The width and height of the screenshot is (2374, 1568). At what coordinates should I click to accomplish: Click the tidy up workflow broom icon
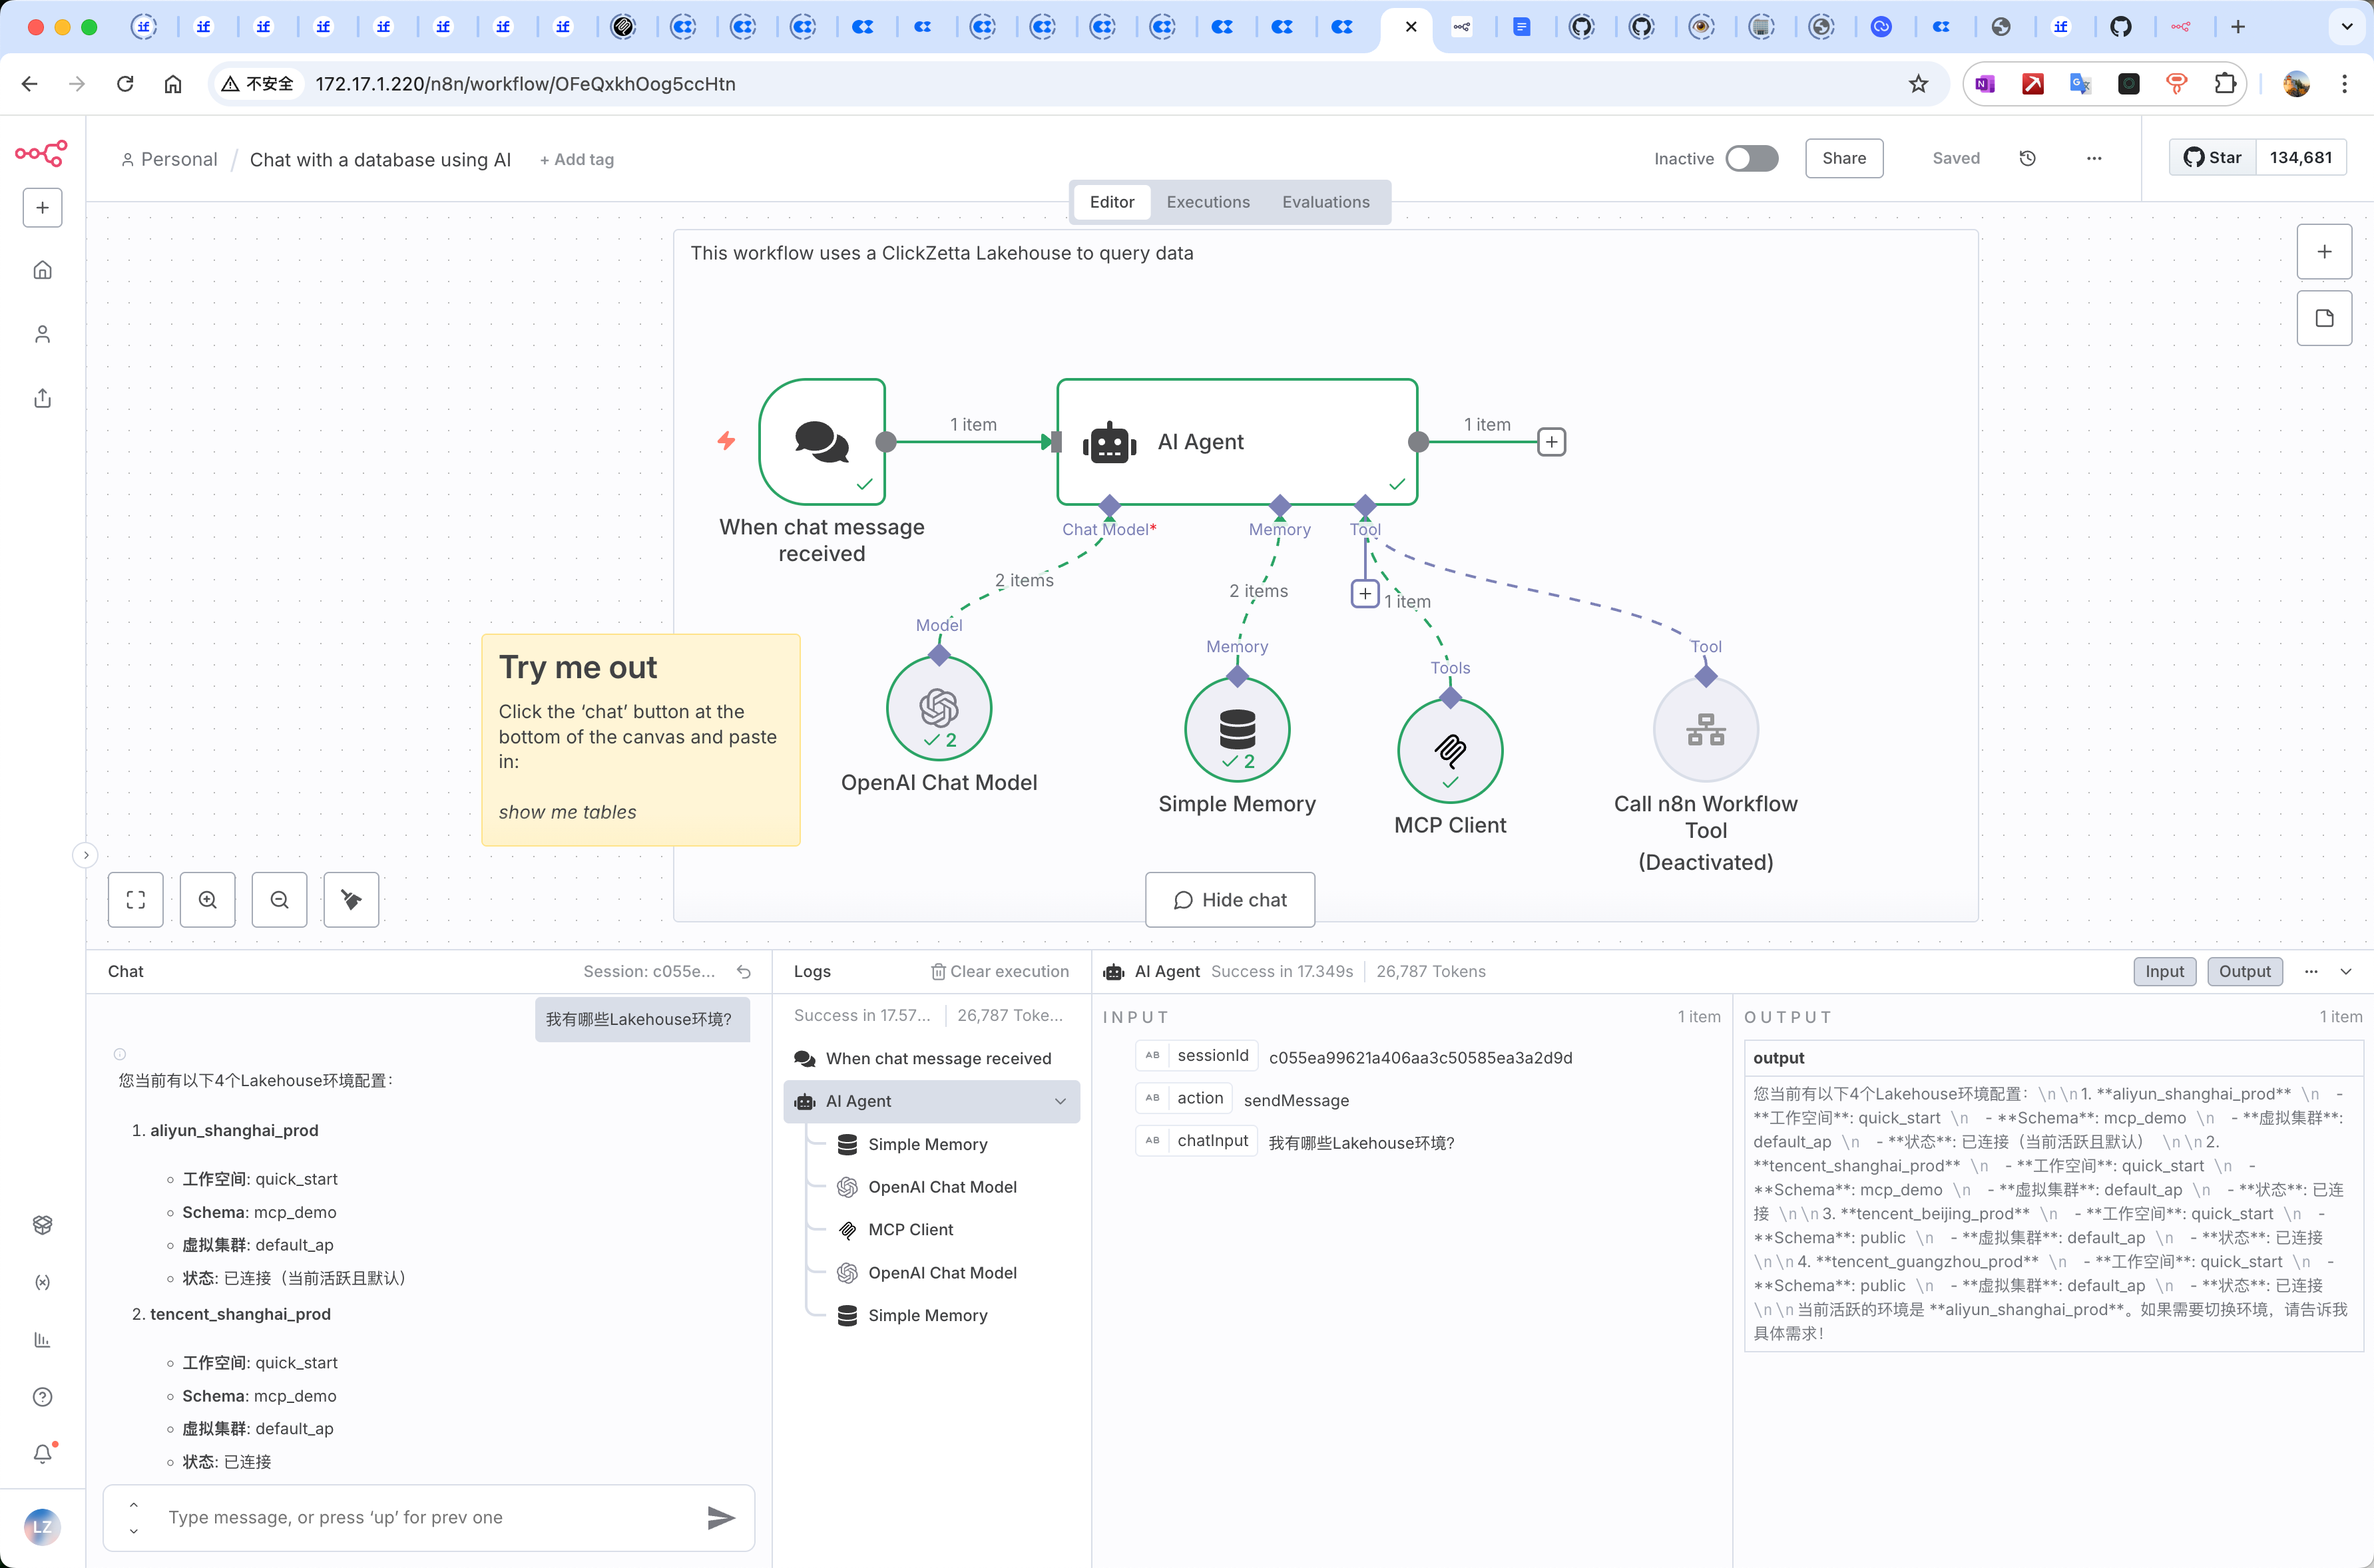point(351,900)
